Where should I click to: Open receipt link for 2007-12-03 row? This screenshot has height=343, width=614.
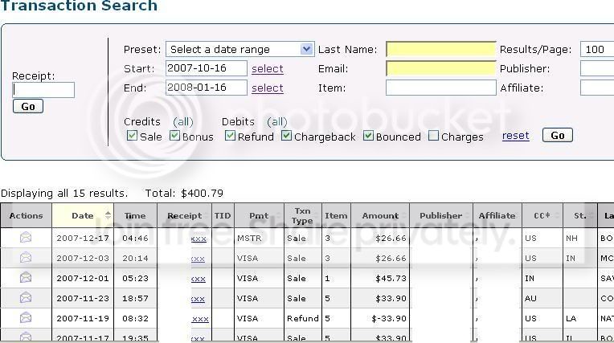point(198,259)
